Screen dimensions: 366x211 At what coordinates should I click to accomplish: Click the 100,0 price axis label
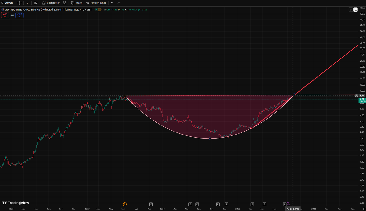[x=363, y=14]
